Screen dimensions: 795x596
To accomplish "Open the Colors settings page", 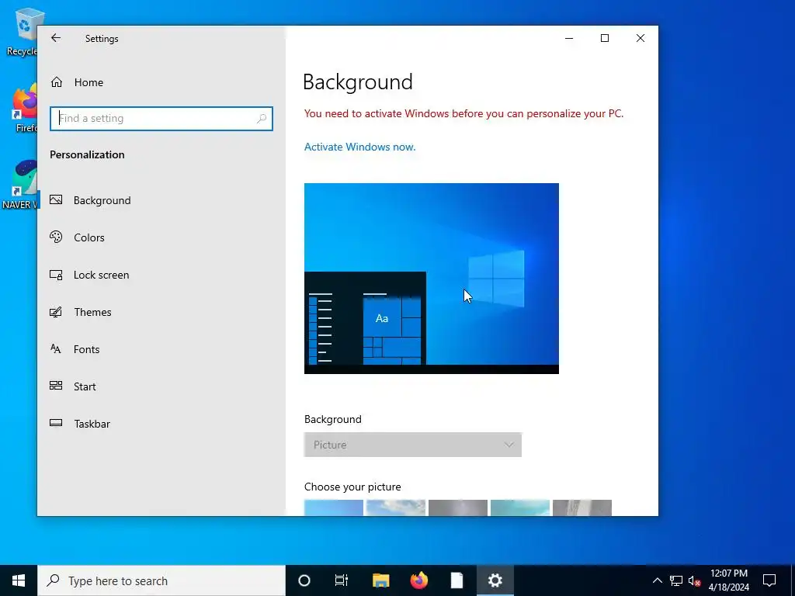I will (161, 237).
